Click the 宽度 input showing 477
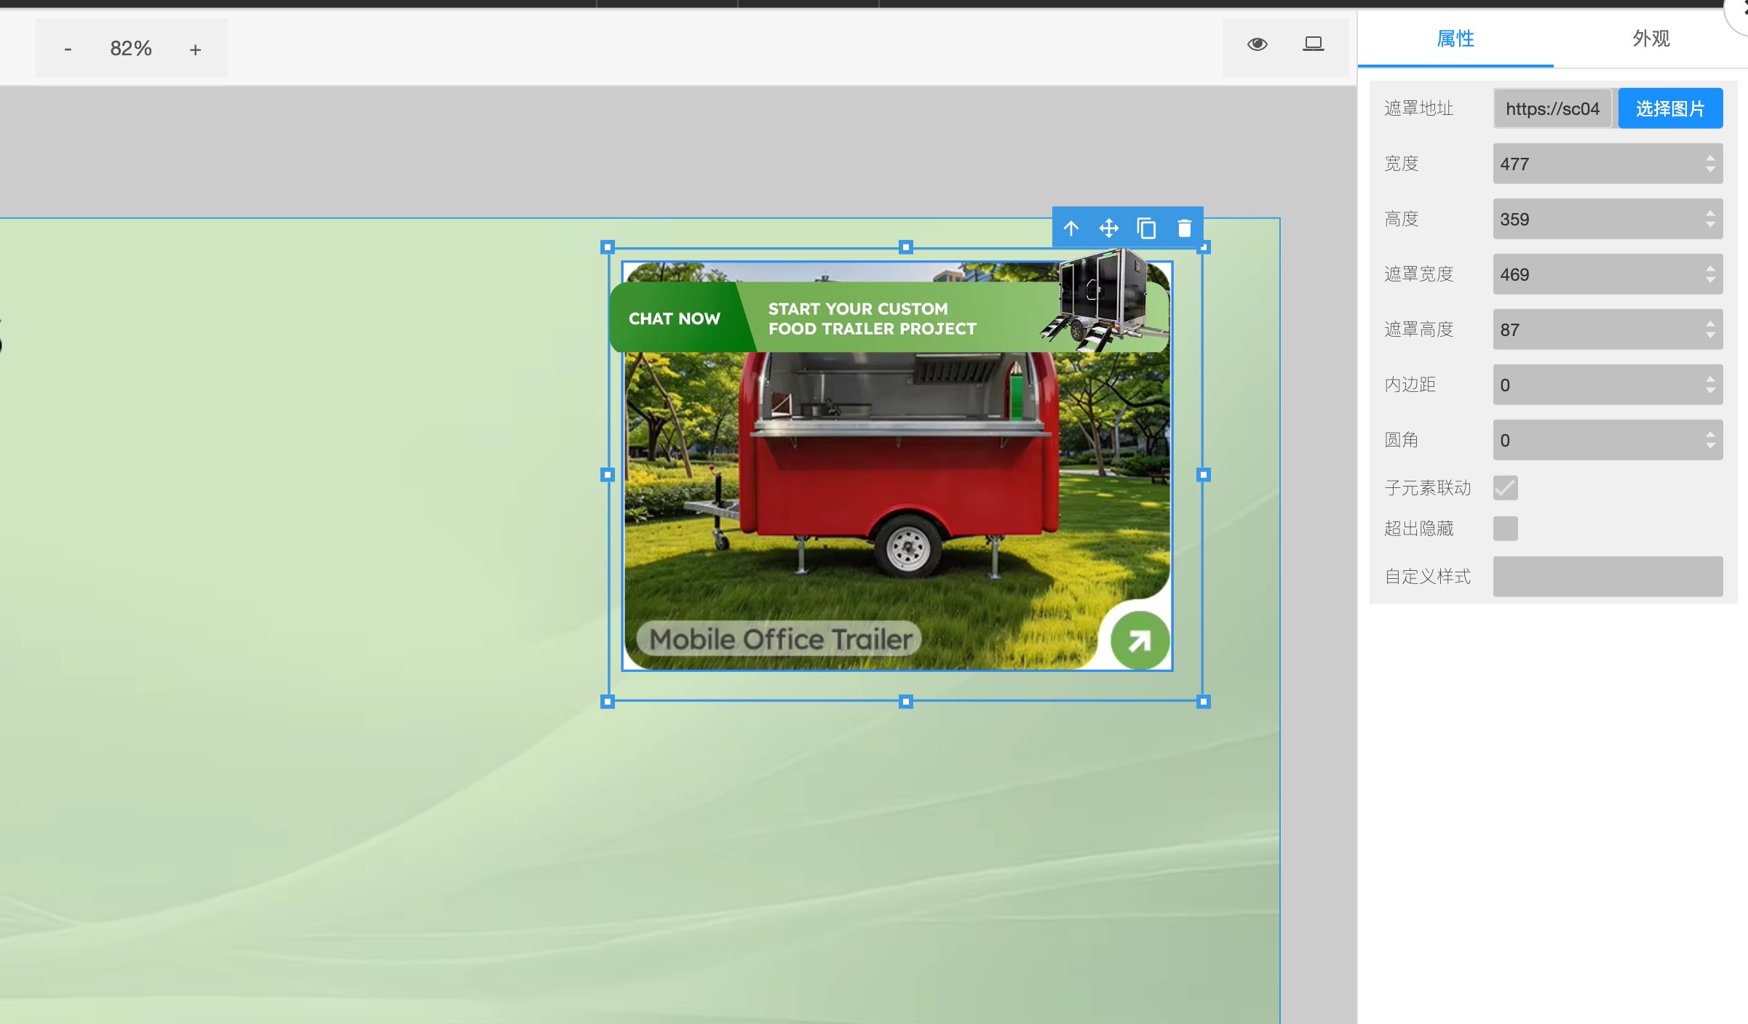This screenshot has height=1024, width=1748. [1608, 164]
